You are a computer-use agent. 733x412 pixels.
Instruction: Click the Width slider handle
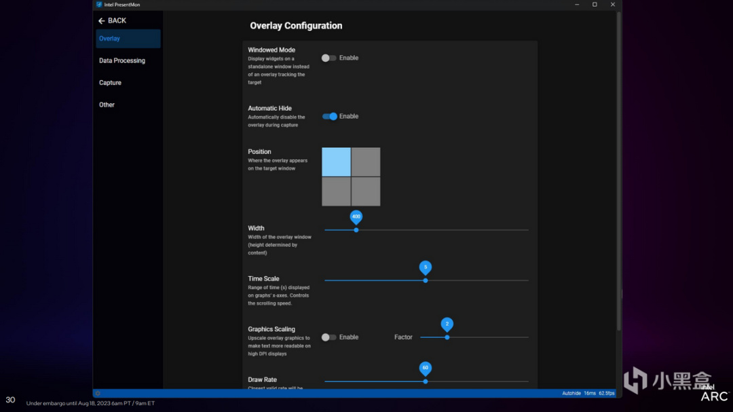coord(356,230)
